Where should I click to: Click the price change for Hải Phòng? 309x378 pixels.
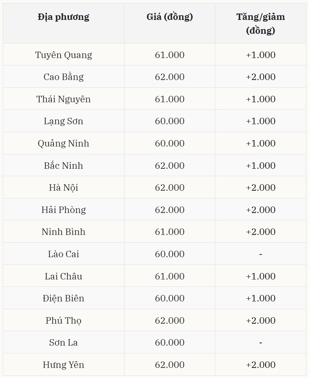[260, 210]
